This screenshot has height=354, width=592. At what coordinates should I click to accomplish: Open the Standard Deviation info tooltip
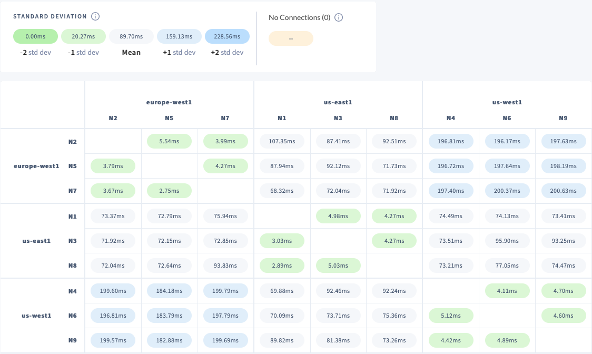[x=95, y=16]
